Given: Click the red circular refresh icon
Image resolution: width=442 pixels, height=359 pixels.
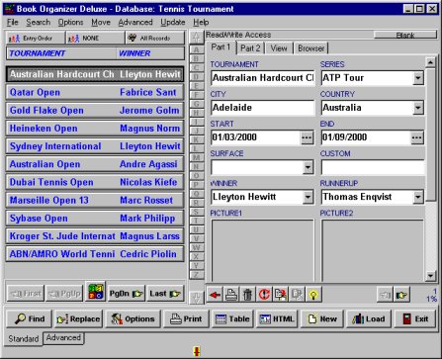Looking at the screenshot, I should click(x=264, y=295).
